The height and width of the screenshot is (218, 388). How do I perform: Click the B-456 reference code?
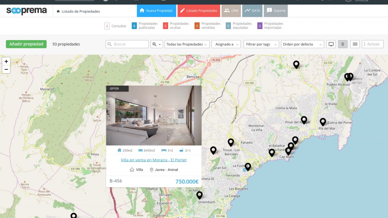point(116,181)
